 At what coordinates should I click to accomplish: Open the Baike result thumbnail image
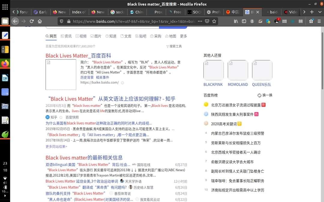61,75
